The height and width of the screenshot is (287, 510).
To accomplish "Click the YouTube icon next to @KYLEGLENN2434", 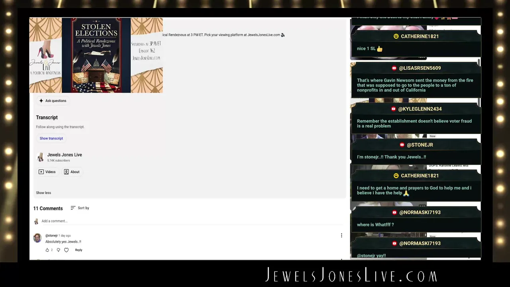I will 394,109.
